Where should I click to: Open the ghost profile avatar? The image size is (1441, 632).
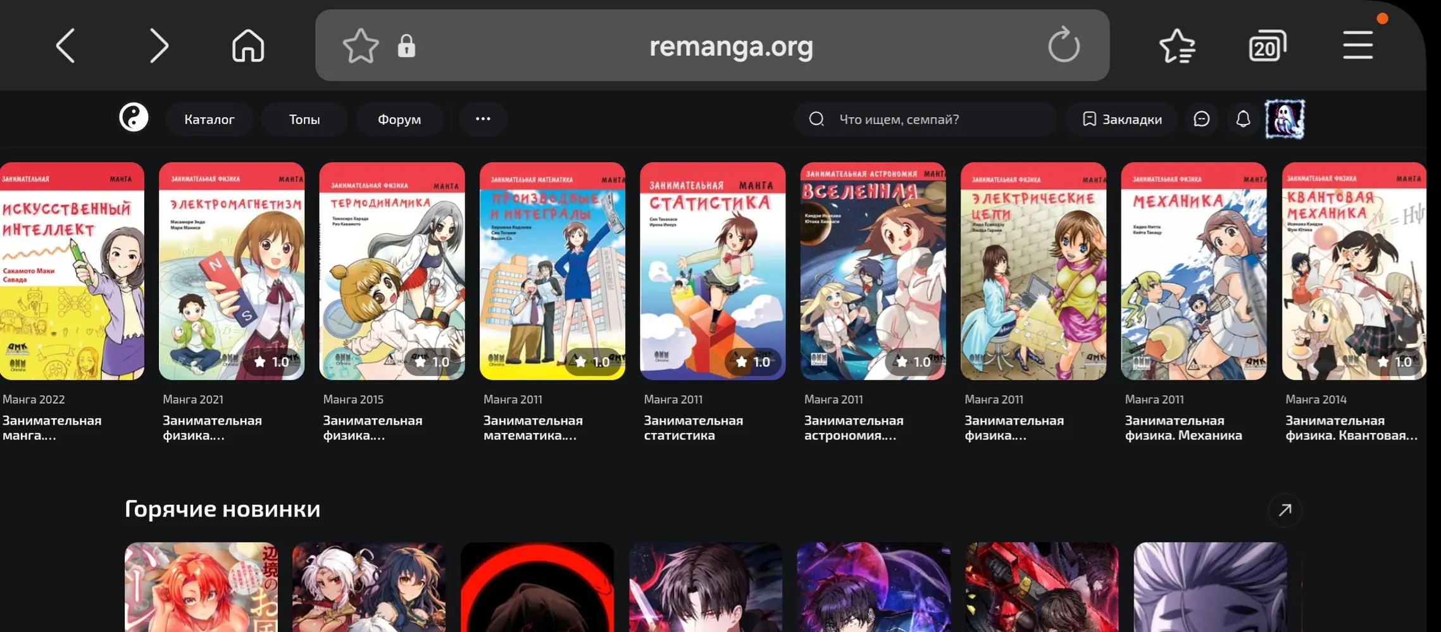[x=1285, y=119]
